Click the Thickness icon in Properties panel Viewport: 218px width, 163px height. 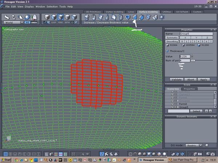click(x=167, y=51)
